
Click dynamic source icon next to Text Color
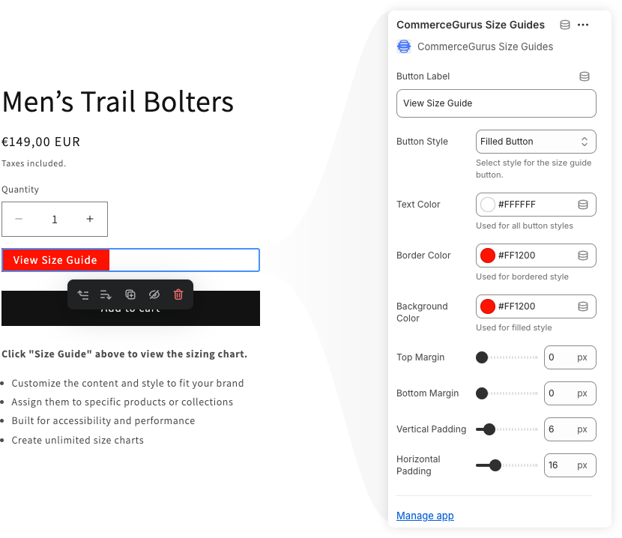point(583,204)
